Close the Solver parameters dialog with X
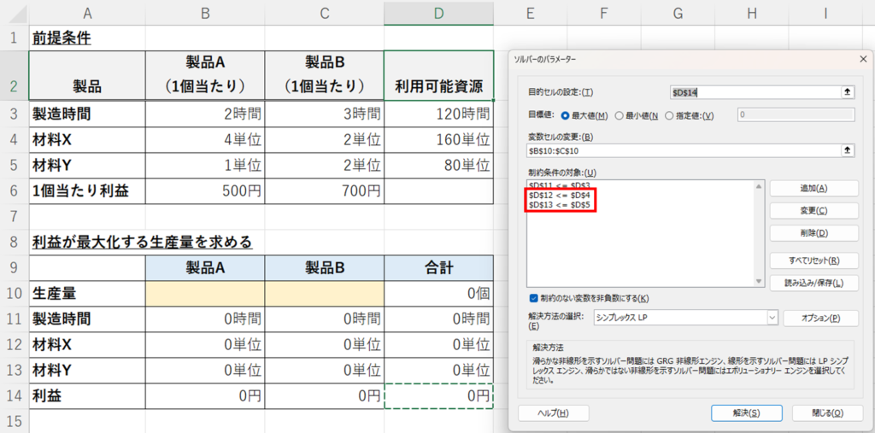This screenshot has height=433, width=875. [x=862, y=58]
